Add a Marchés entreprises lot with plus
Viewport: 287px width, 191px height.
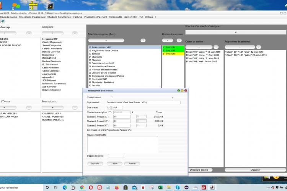tap(106, 40)
